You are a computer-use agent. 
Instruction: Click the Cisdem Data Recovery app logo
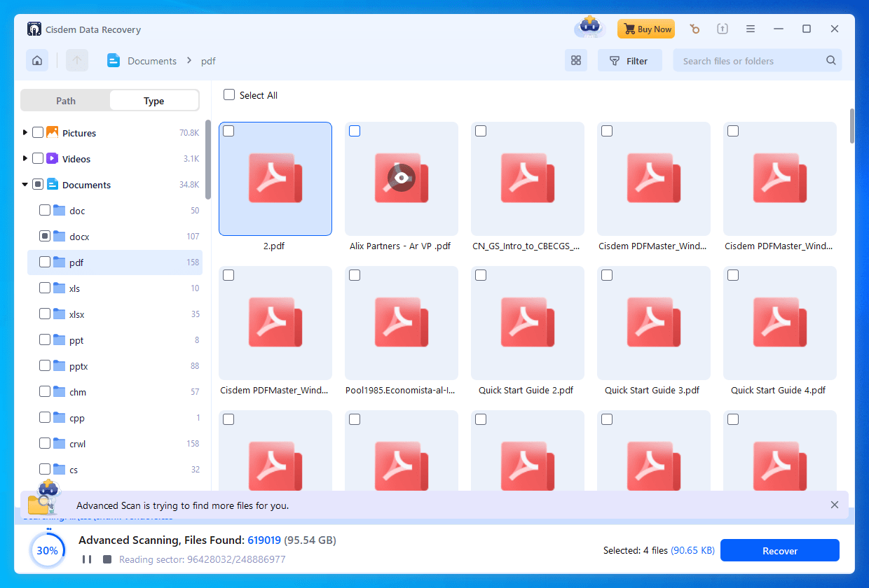click(x=34, y=29)
